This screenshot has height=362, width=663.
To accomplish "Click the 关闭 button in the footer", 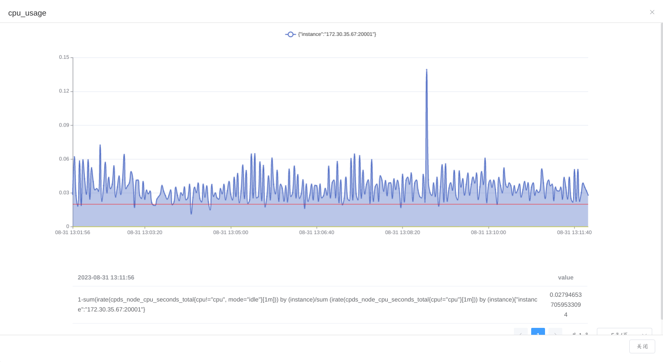I will [642, 346].
